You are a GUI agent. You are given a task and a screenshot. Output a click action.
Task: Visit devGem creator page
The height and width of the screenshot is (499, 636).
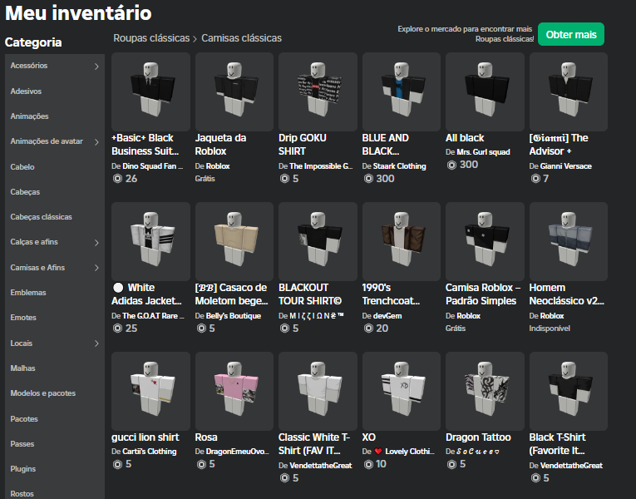pyautogui.click(x=387, y=316)
